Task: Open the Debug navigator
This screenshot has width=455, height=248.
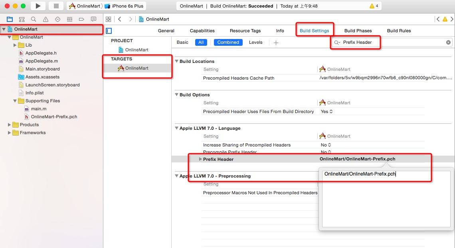Action: (69, 20)
